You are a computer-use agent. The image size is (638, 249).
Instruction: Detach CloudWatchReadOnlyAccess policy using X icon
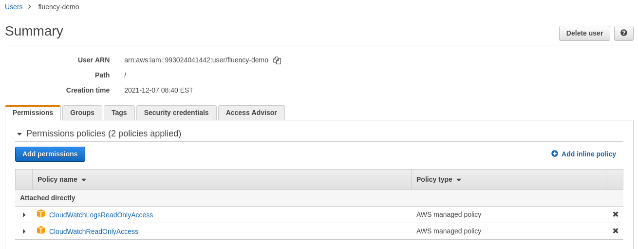(x=615, y=231)
